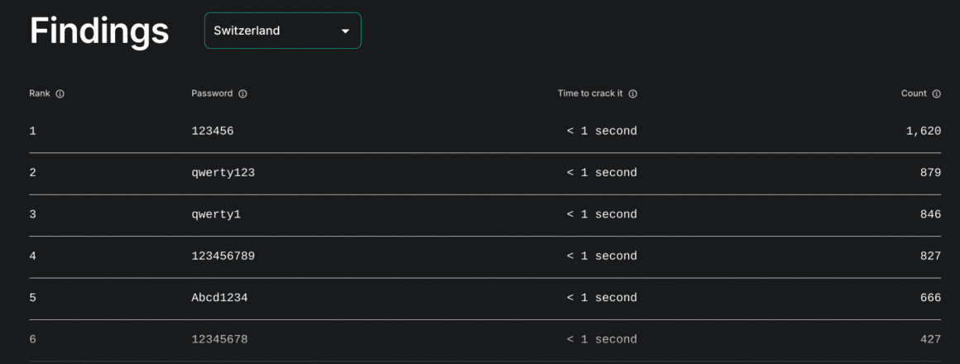Image resolution: width=960 pixels, height=364 pixels.
Task: Select the 123456 password row
Action: pyautogui.click(x=485, y=131)
